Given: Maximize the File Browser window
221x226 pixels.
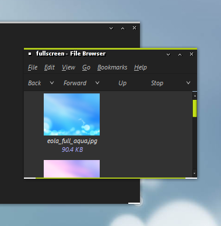Looking at the screenshot, I should click(x=180, y=55).
